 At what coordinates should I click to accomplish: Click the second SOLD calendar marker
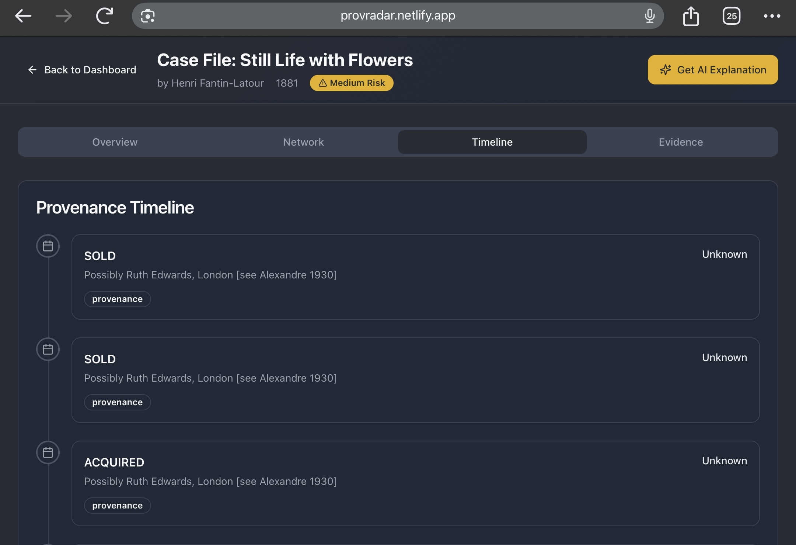48,349
